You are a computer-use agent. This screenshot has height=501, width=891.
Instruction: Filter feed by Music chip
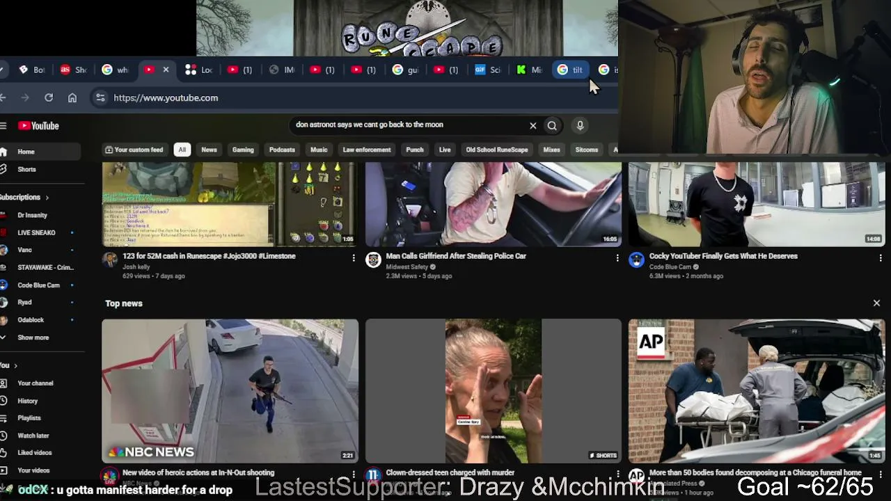tap(319, 150)
